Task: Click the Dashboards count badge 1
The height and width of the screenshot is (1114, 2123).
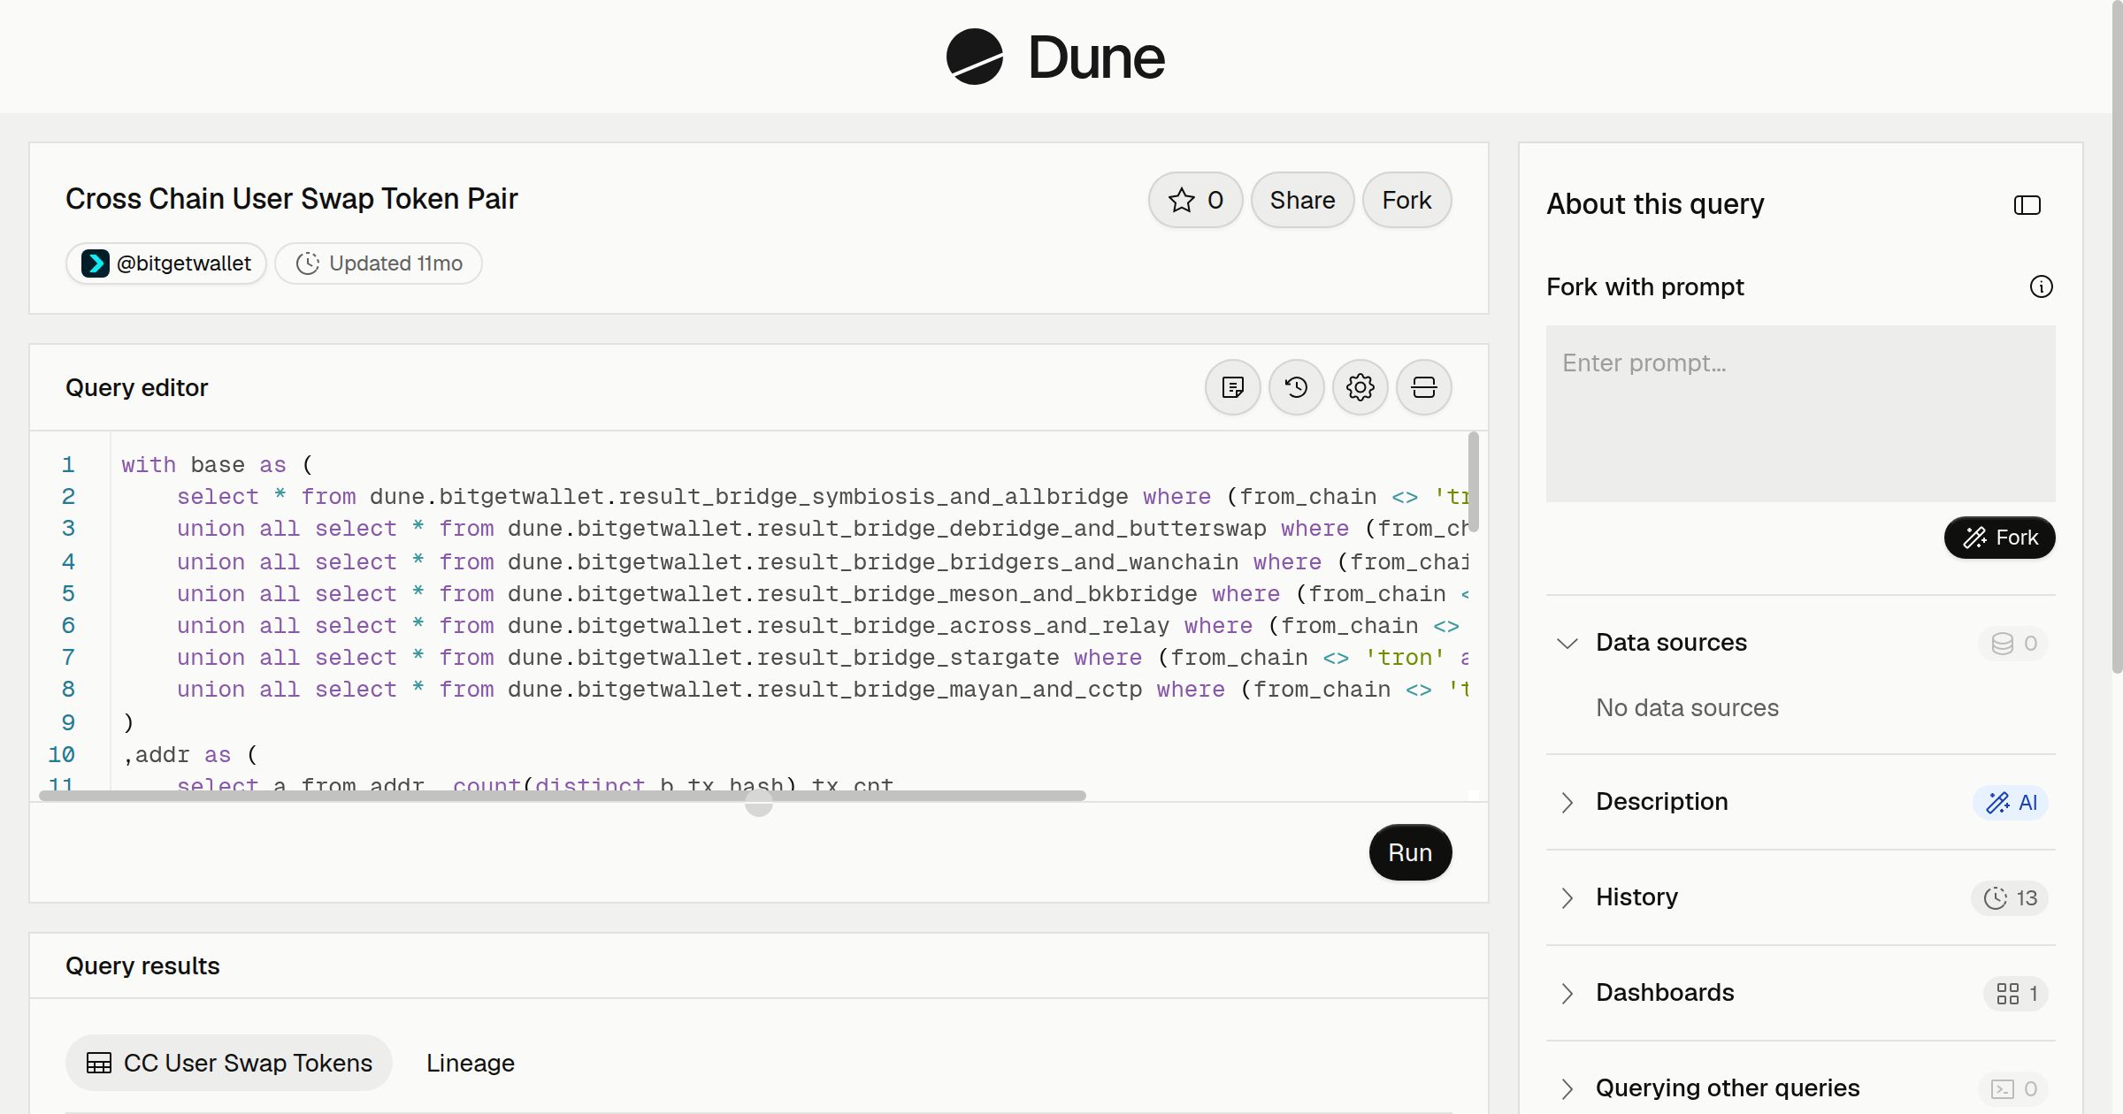Action: click(x=2016, y=994)
